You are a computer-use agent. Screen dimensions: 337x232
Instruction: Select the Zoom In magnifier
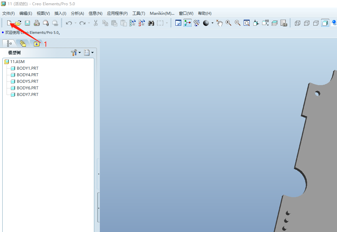229,23
